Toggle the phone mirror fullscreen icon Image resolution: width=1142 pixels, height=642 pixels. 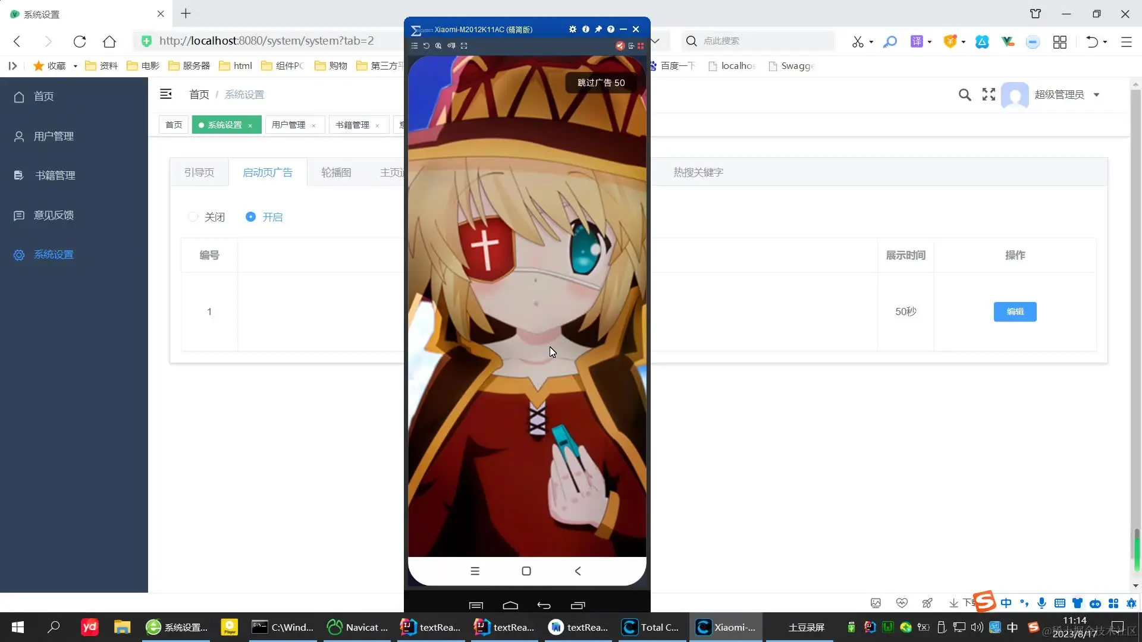(x=464, y=46)
